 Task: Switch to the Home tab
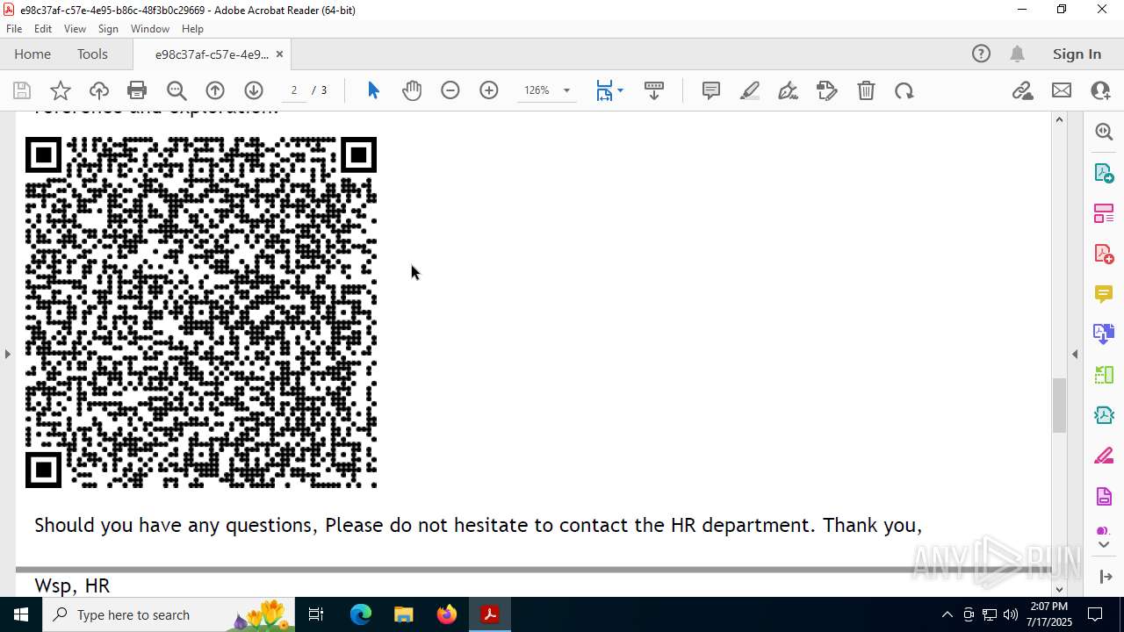(x=32, y=54)
